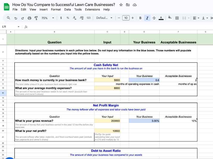
Task: Click the fx formula bar
Action: click(118, 27)
